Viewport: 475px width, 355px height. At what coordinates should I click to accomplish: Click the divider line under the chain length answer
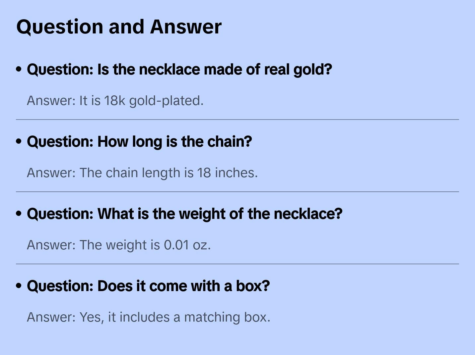click(x=237, y=192)
